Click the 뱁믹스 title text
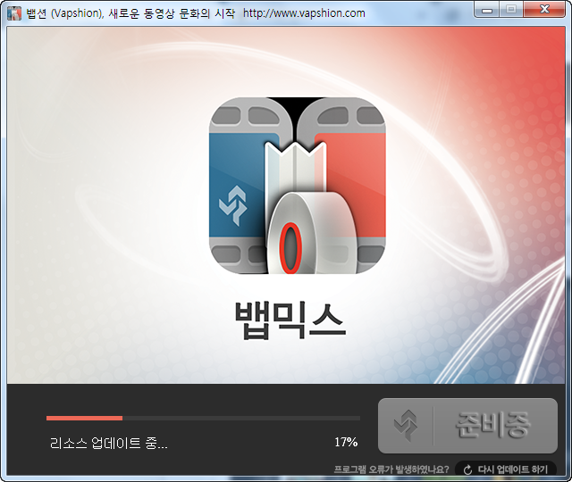 290,320
